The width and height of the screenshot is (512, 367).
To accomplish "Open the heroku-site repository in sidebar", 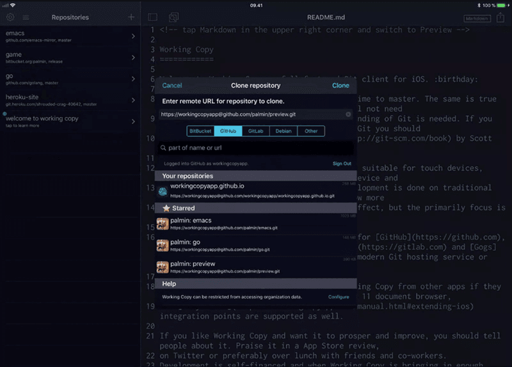I will 70,100.
